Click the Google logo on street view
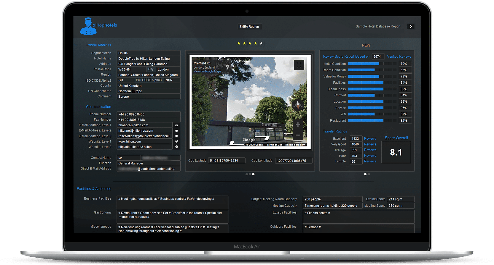 point(249,140)
